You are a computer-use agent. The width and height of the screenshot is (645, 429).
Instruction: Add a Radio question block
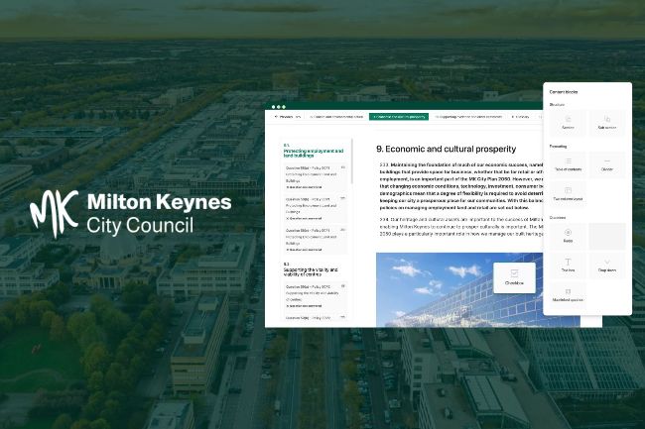coord(568,236)
